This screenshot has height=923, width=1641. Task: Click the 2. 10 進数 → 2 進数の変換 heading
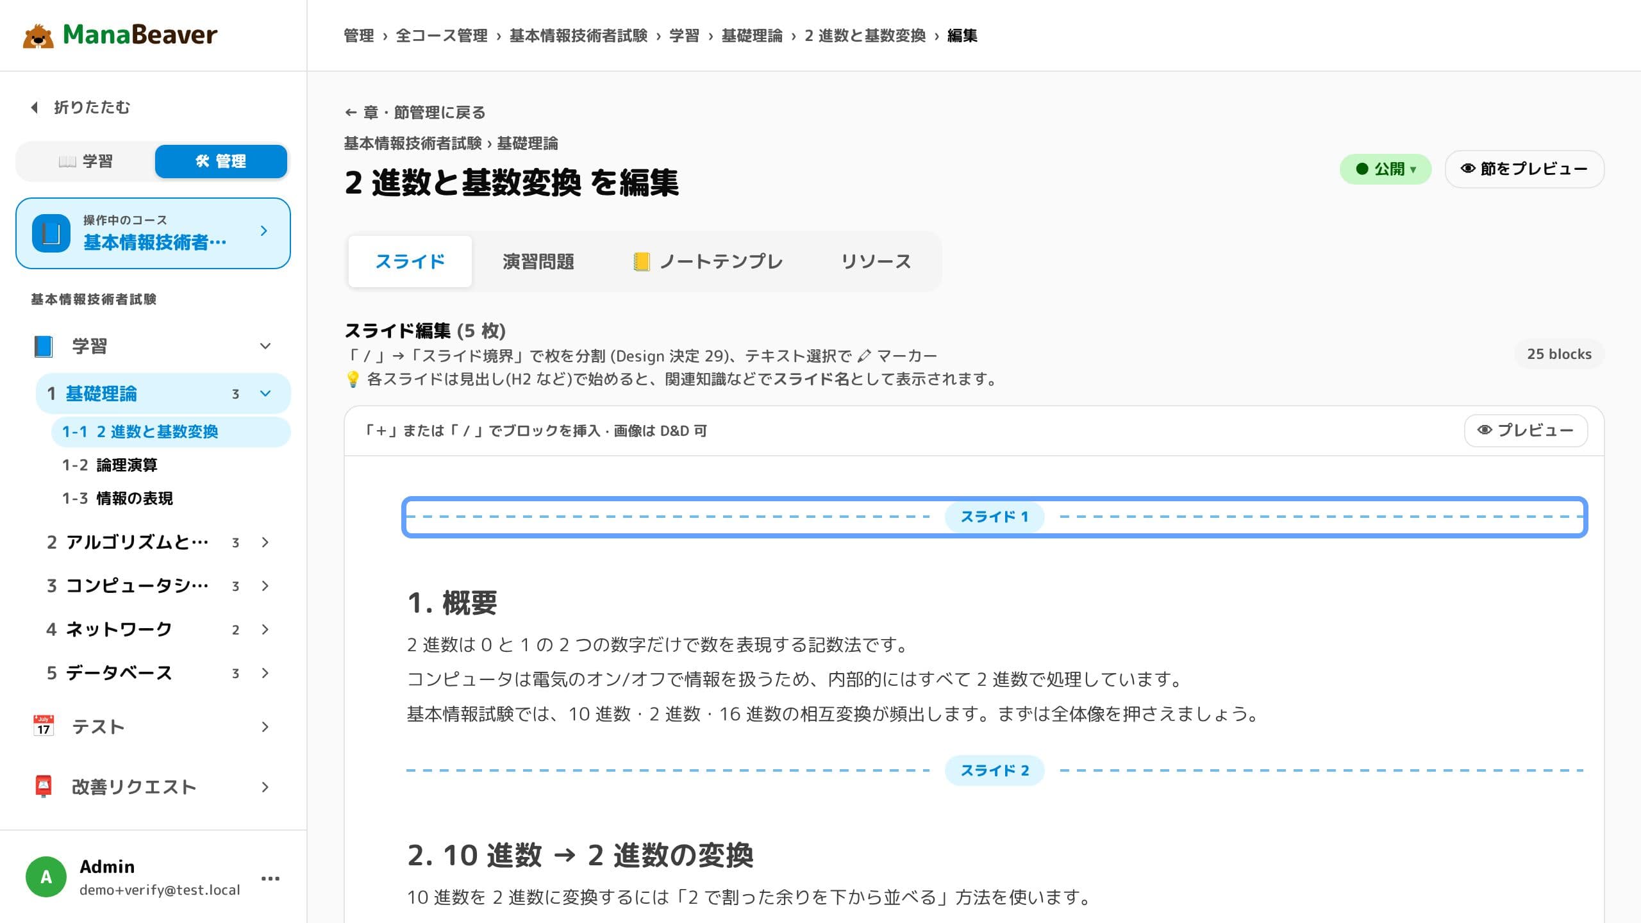[580, 855]
